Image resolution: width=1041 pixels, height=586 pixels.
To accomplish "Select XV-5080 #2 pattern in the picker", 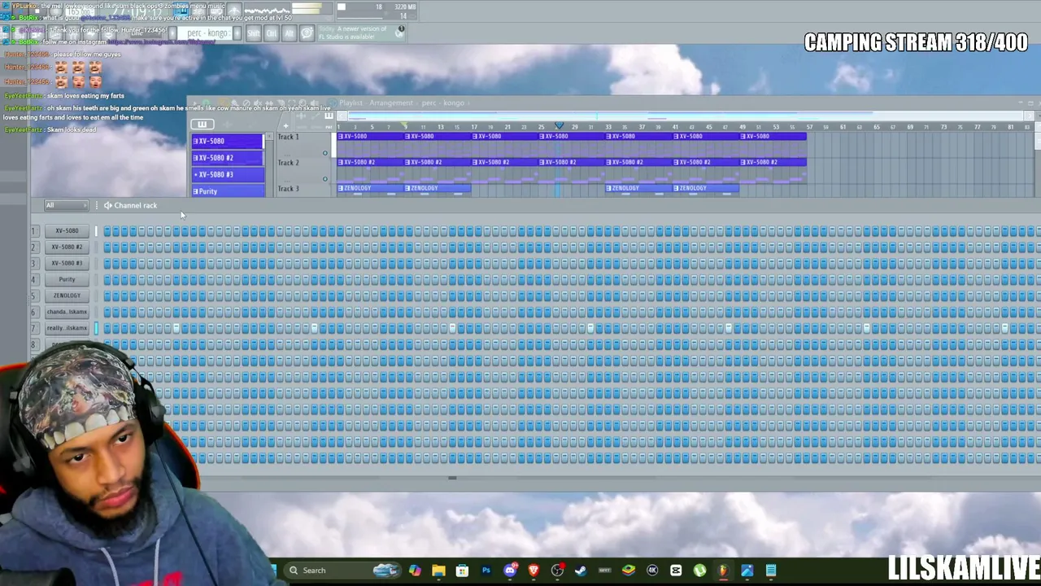I will 228,158.
